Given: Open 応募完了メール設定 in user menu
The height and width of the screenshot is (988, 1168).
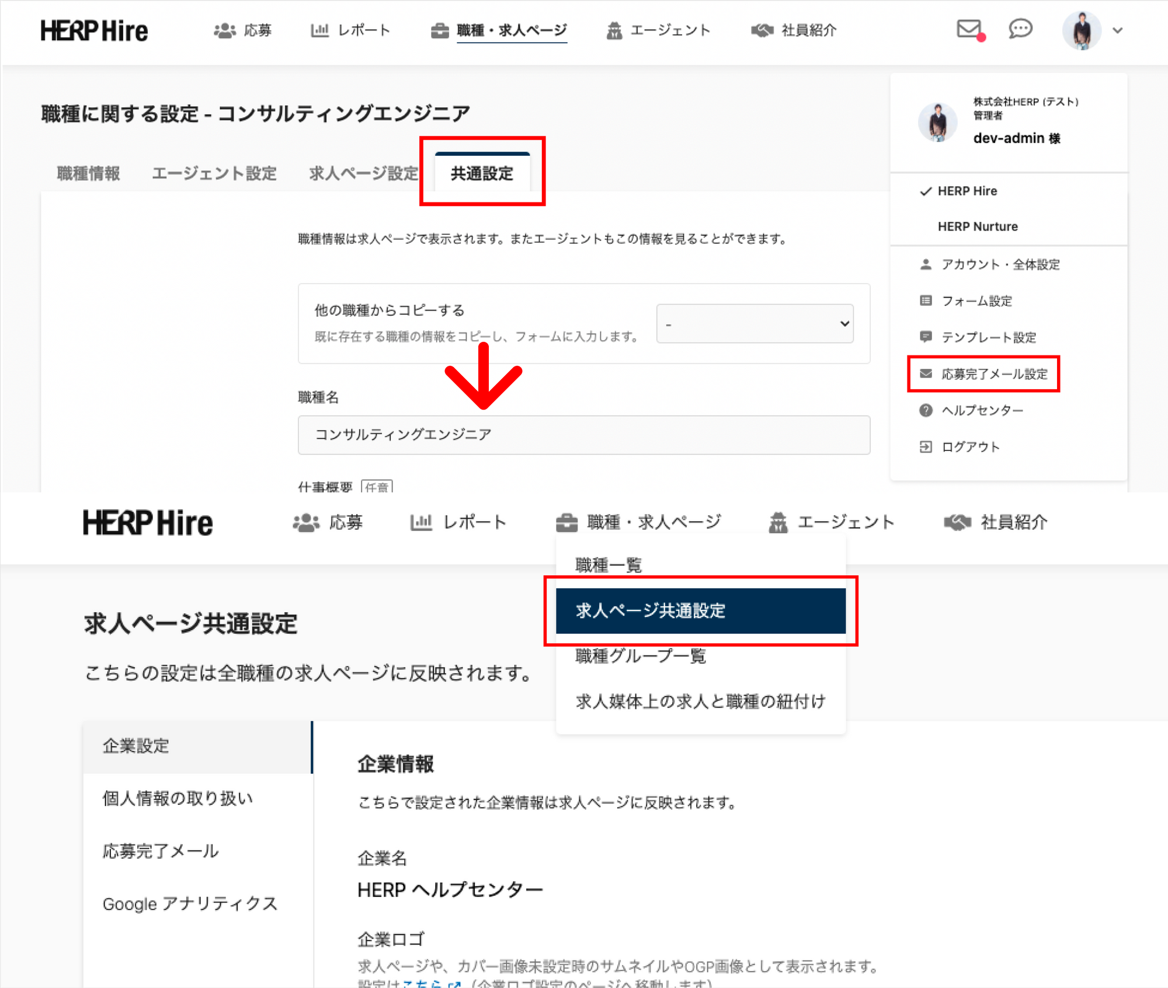Looking at the screenshot, I should tap(994, 374).
